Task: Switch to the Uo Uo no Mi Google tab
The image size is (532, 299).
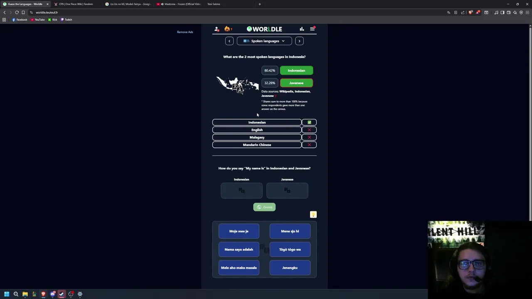Action: [x=128, y=4]
